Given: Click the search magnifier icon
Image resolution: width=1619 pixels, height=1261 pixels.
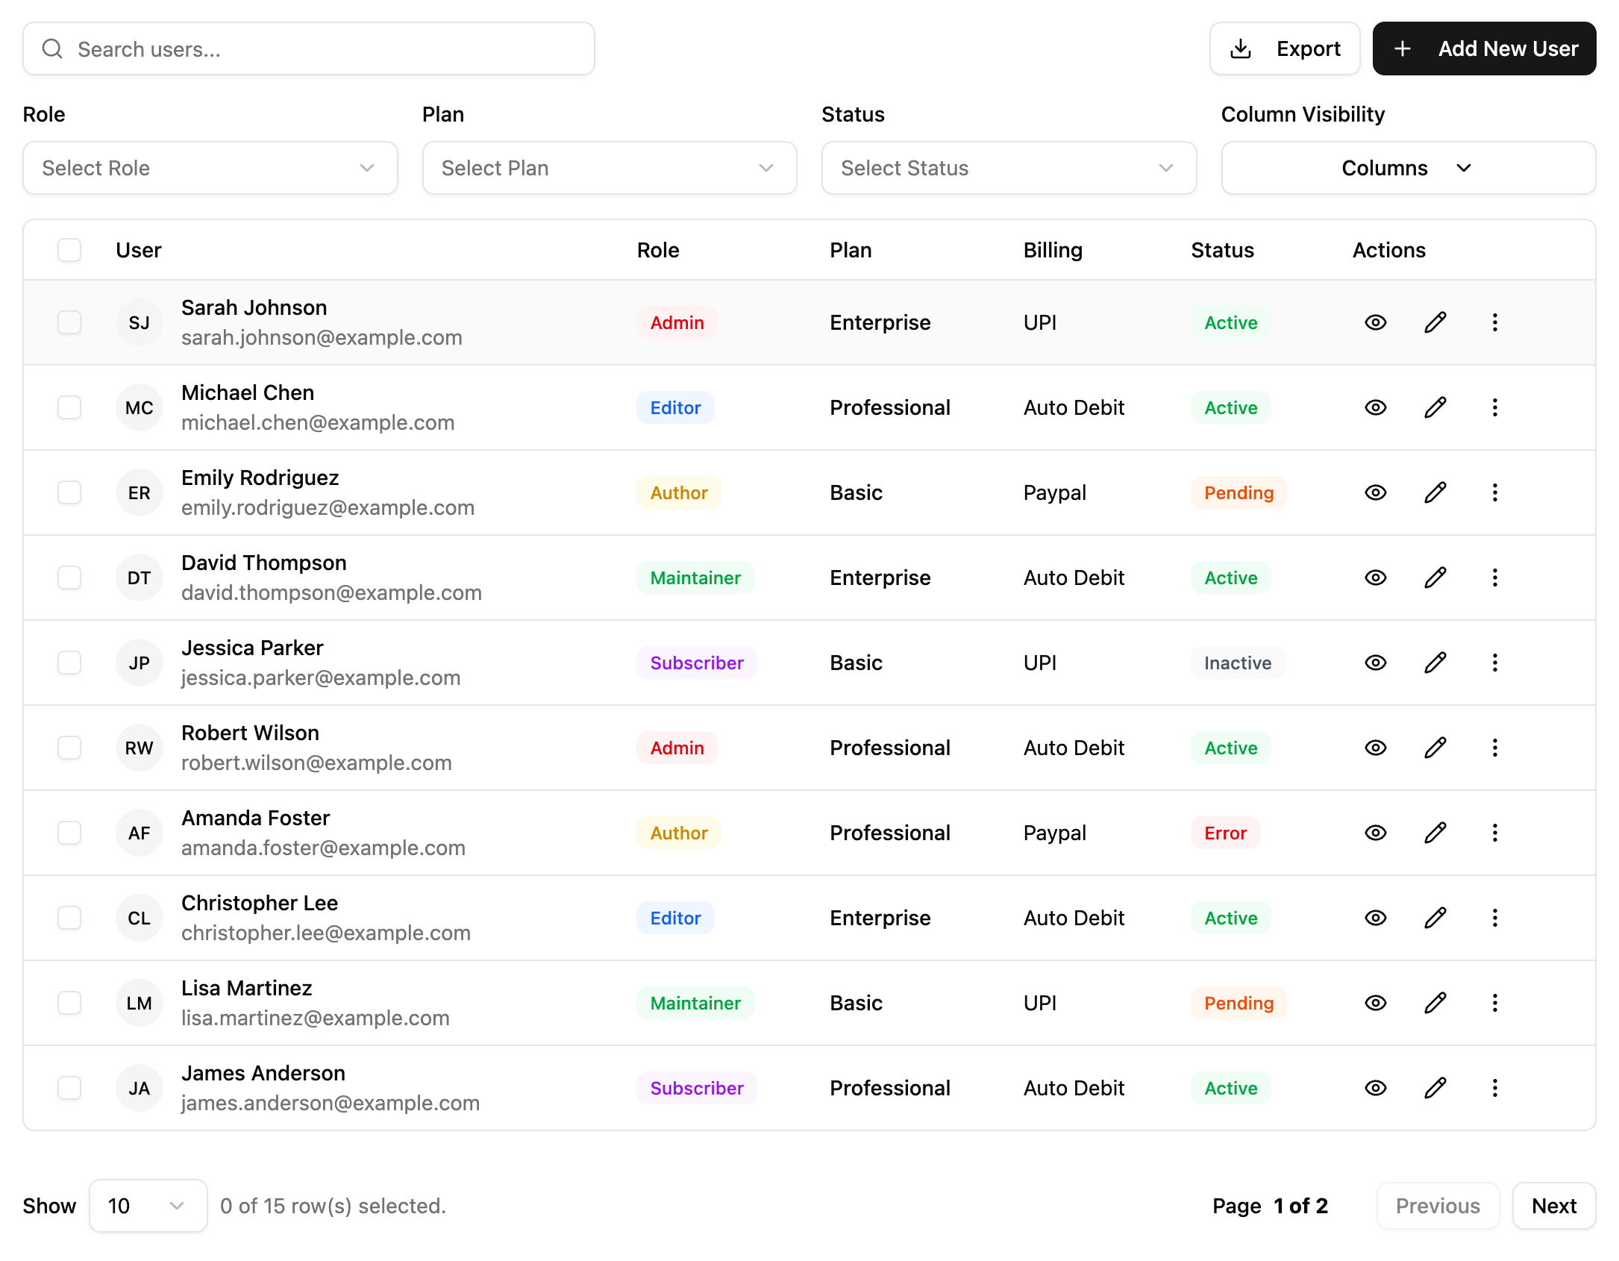Looking at the screenshot, I should [x=52, y=48].
